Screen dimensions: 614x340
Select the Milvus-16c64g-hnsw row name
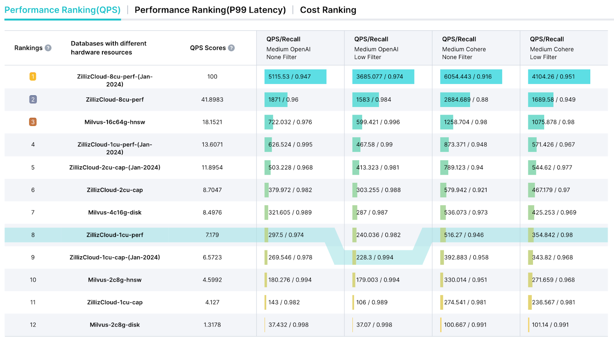click(115, 122)
